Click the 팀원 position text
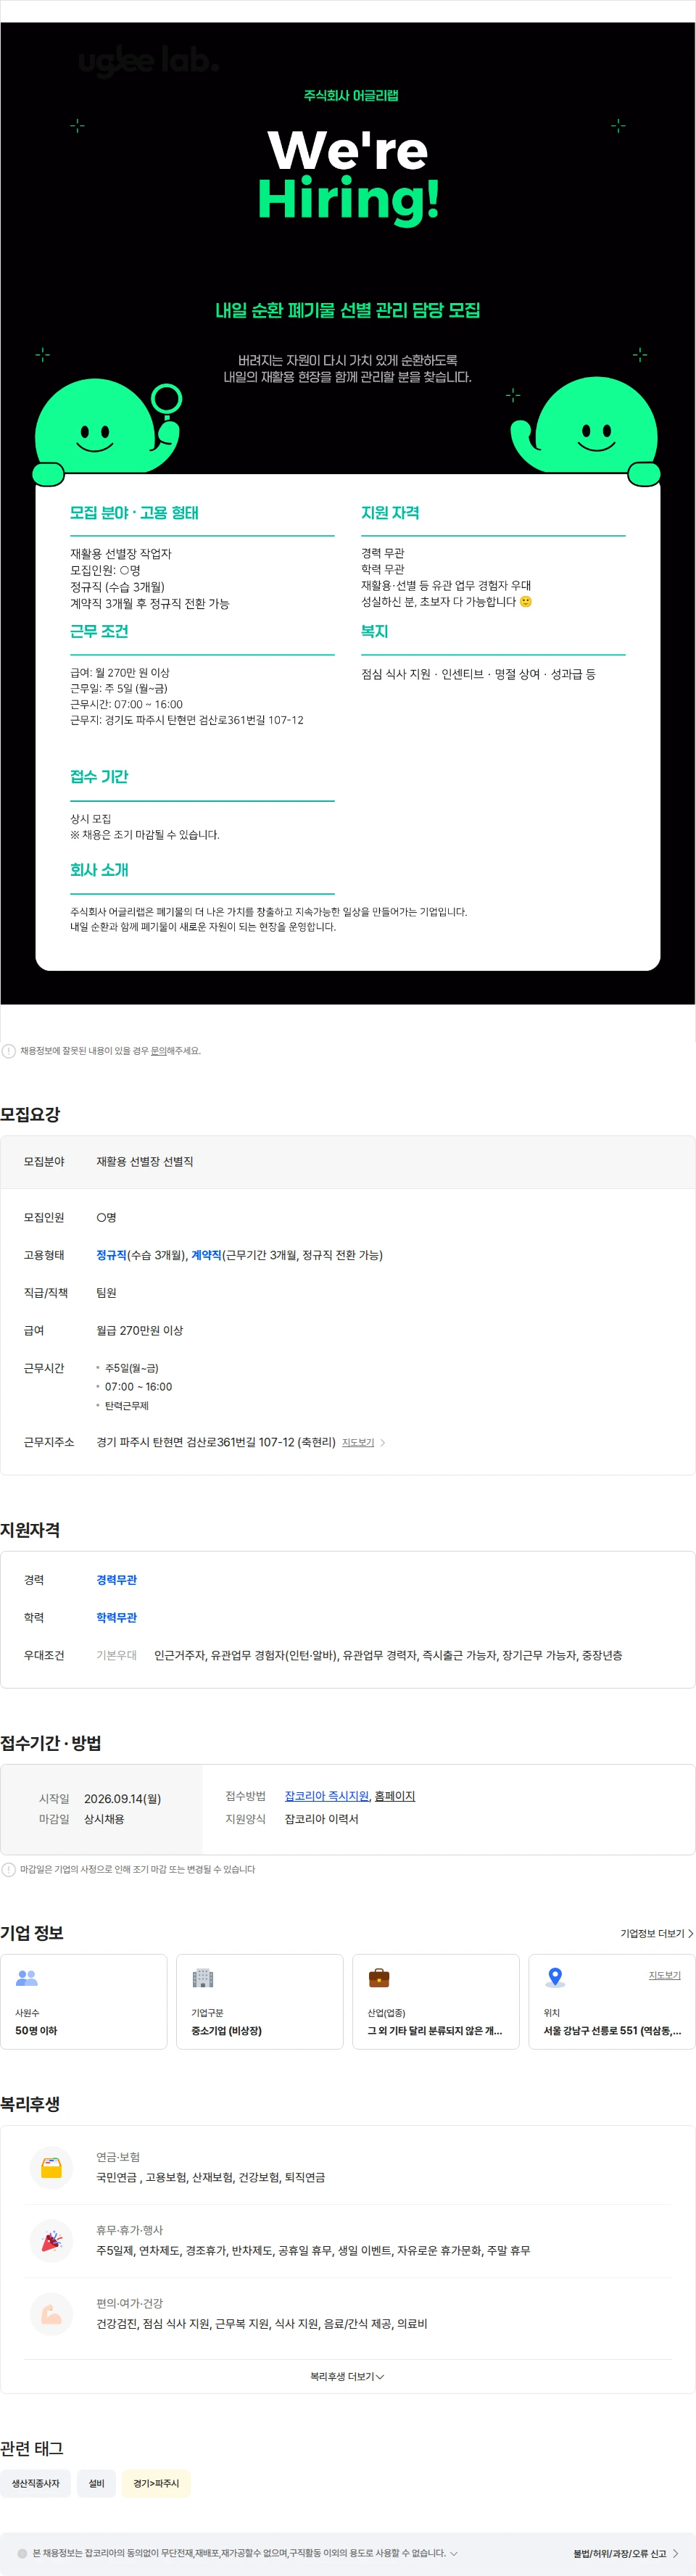The image size is (696, 2576). (106, 1292)
